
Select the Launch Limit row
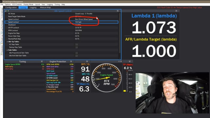point(60,89)
